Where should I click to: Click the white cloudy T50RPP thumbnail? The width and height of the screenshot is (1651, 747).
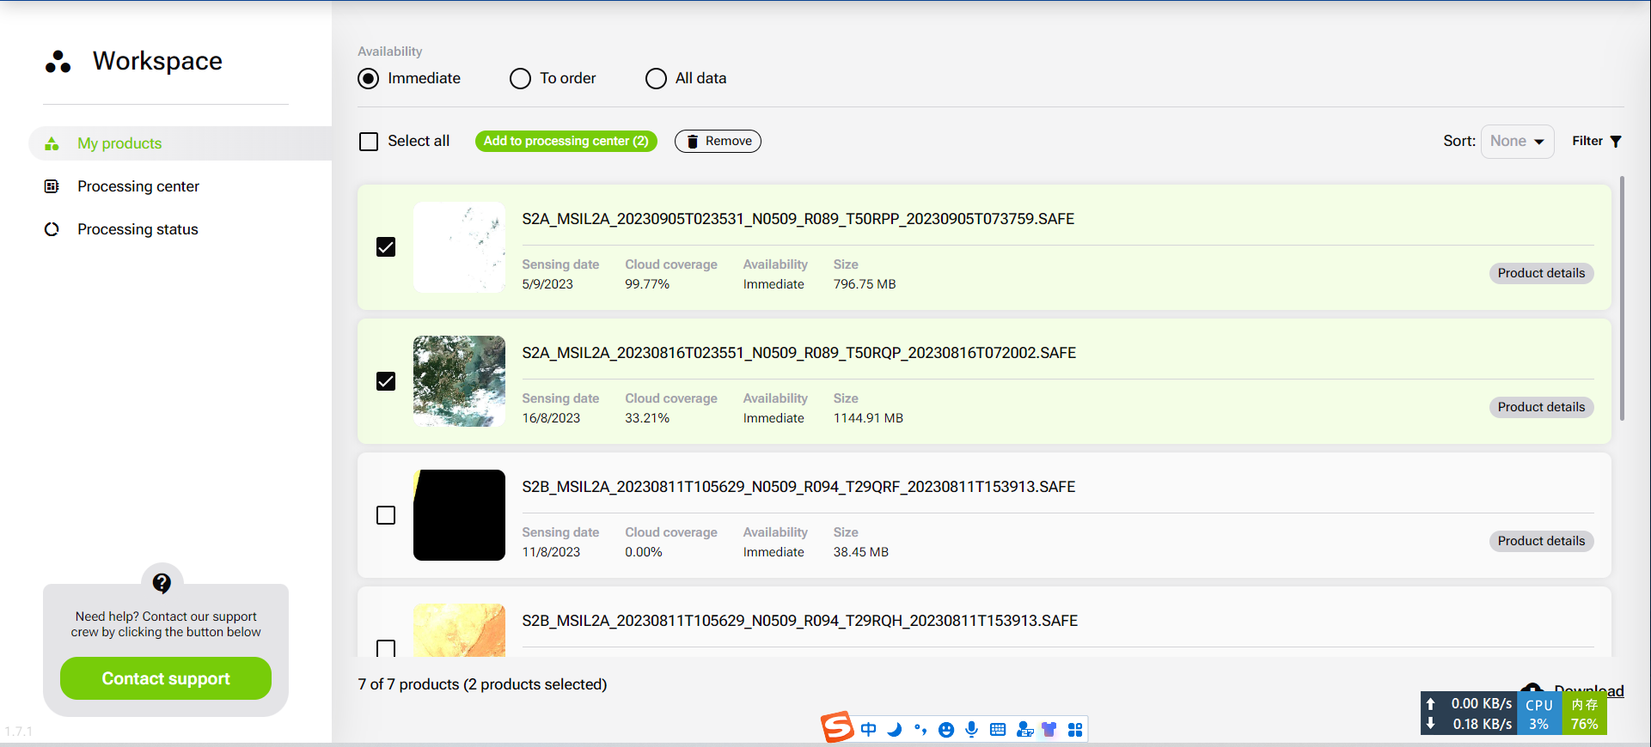[x=459, y=247]
